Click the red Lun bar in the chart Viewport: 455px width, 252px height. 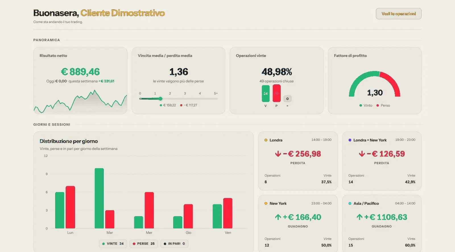[70, 207]
